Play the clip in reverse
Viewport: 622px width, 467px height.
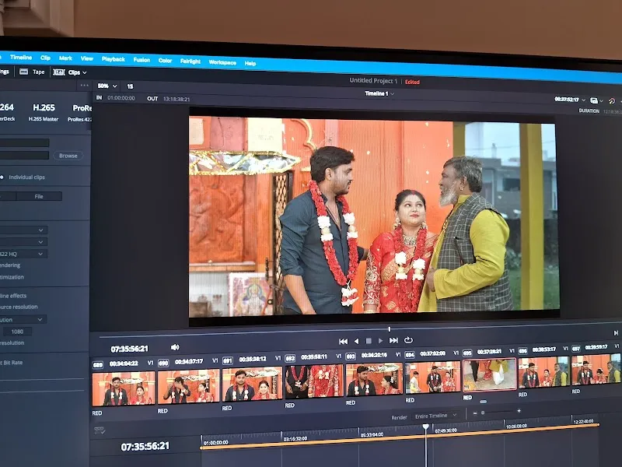coord(356,341)
